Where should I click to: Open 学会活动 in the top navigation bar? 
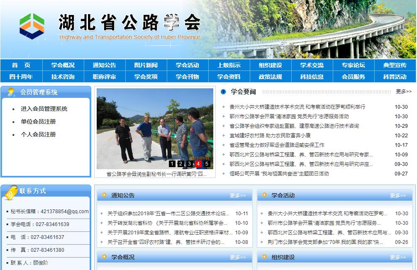tap(188, 65)
